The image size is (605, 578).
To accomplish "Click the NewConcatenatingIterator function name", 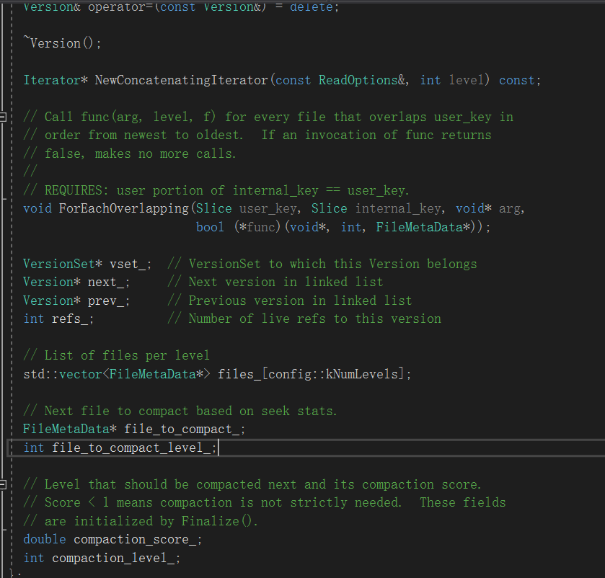I will click(x=181, y=80).
